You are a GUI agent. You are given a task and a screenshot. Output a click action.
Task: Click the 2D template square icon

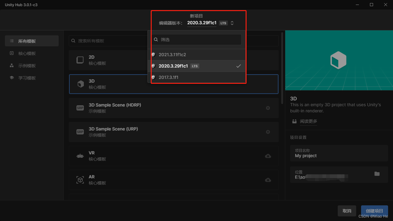point(80,60)
